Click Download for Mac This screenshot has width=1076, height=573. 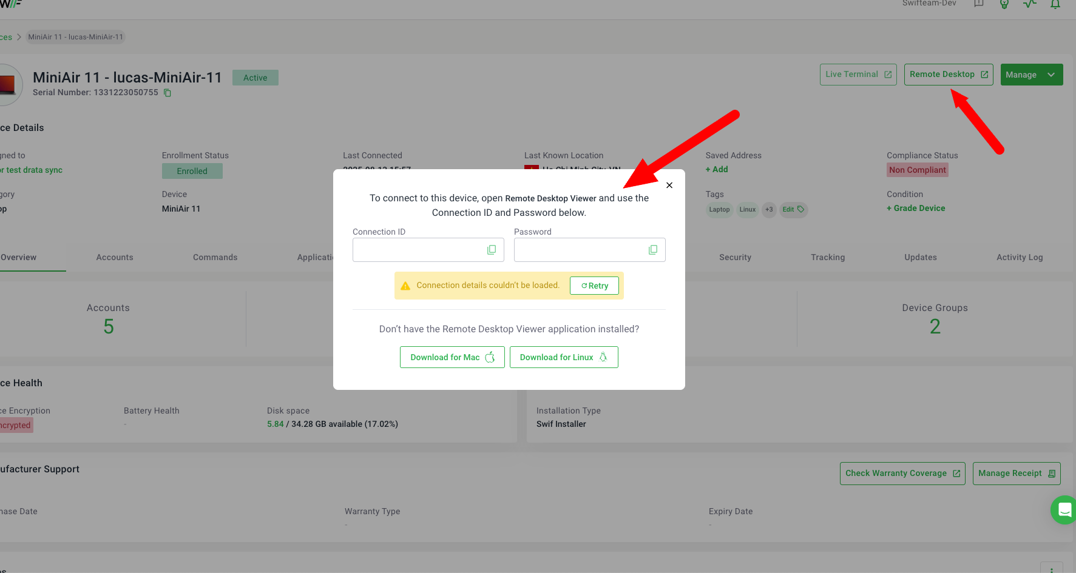pyautogui.click(x=452, y=357)
